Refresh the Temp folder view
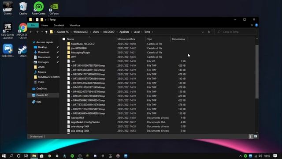The image size is (282, 159). (x=209, y=32)
